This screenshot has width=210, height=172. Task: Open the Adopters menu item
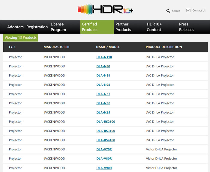15,27
